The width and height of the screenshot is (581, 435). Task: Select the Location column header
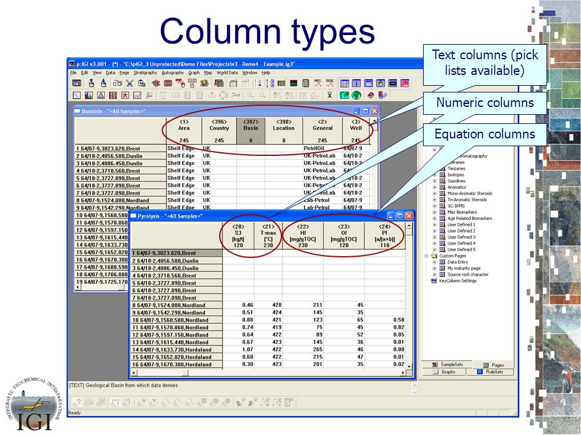click(x=284, y=131)
